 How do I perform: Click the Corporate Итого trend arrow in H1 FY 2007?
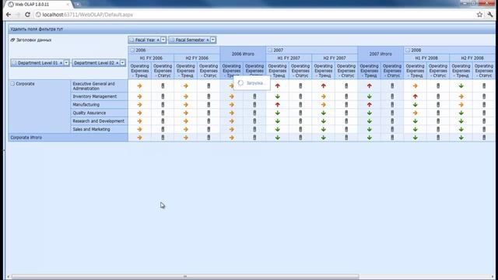(278, 138)
